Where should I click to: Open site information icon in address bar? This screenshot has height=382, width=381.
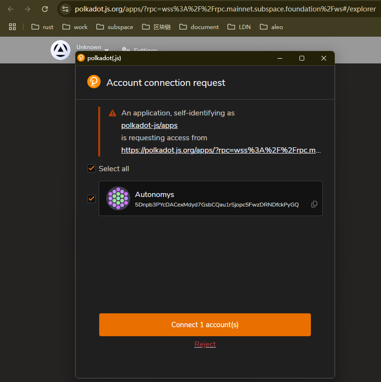click(x=65, y=9)
